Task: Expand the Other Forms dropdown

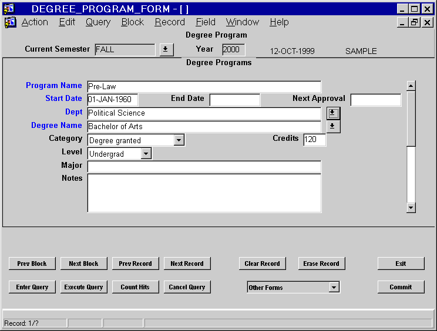Action: point(334,287)
